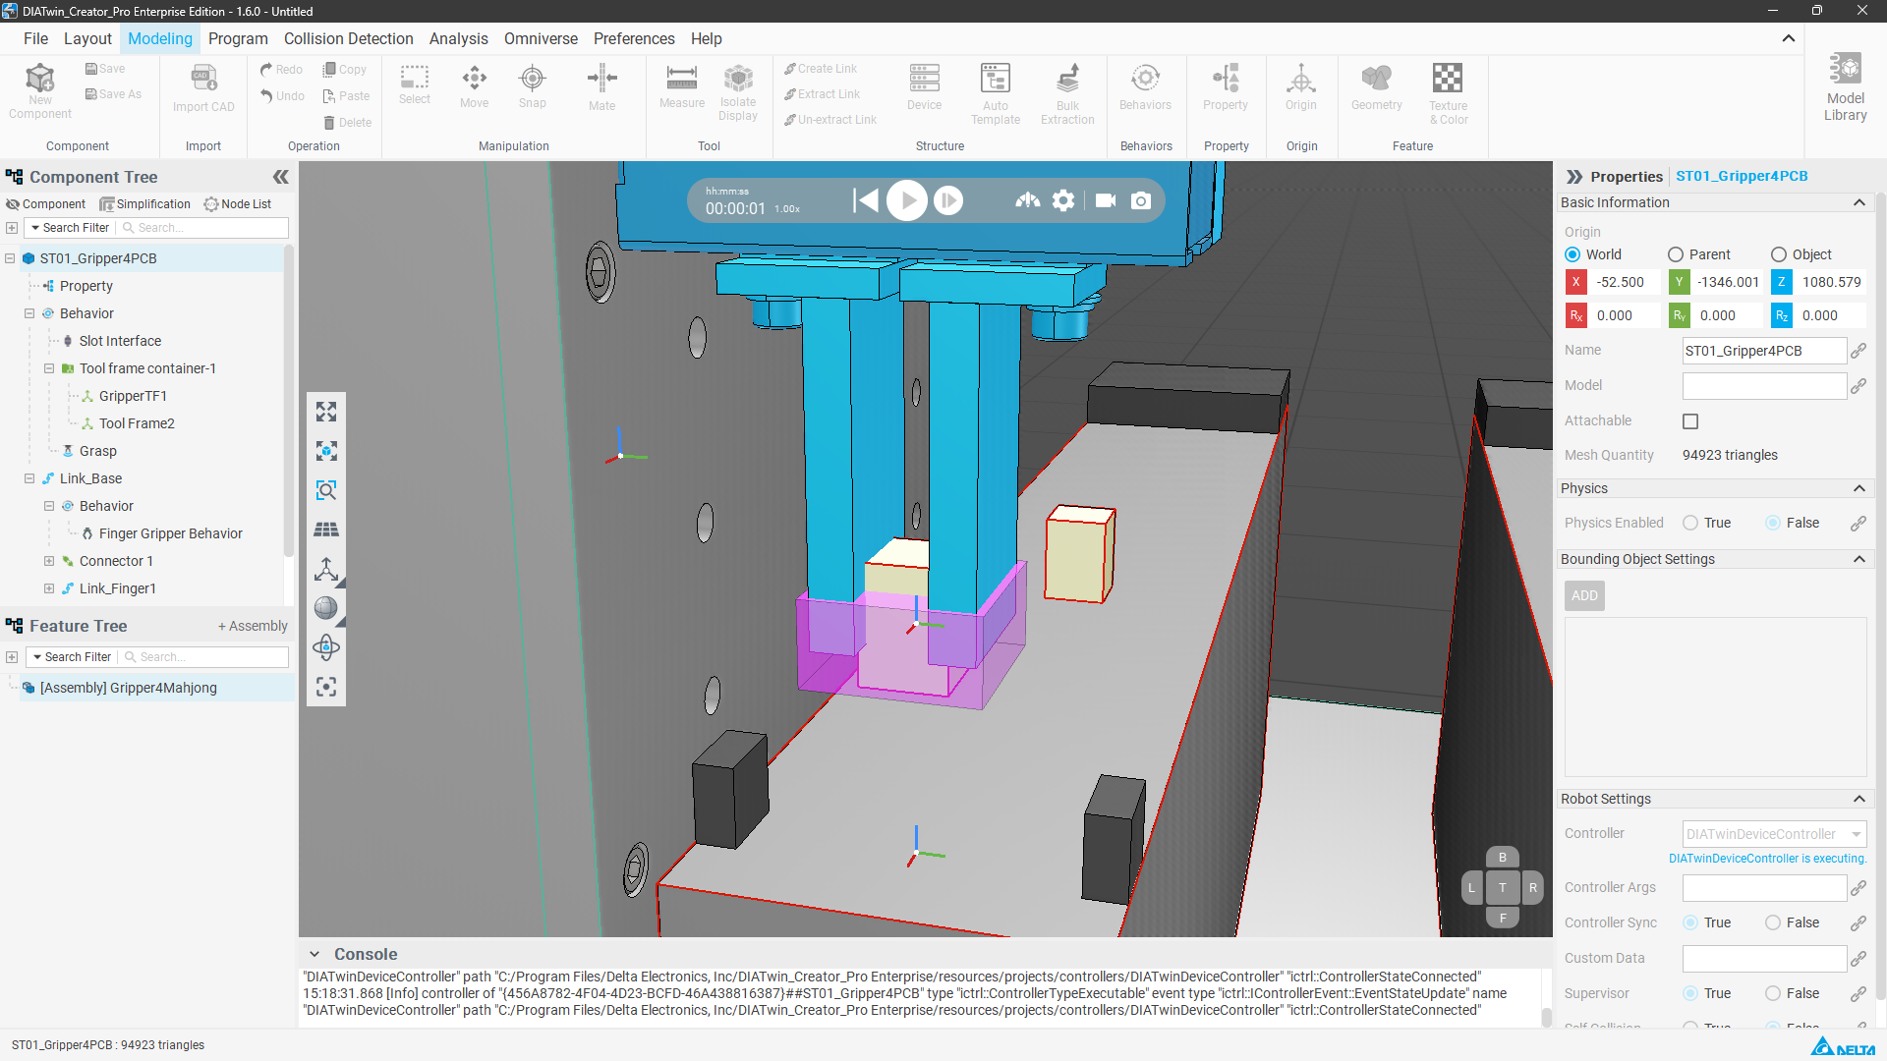Expand the Connector 1 node
This screenshot has width=1887, height=1061.
click(x=49, y=561)
